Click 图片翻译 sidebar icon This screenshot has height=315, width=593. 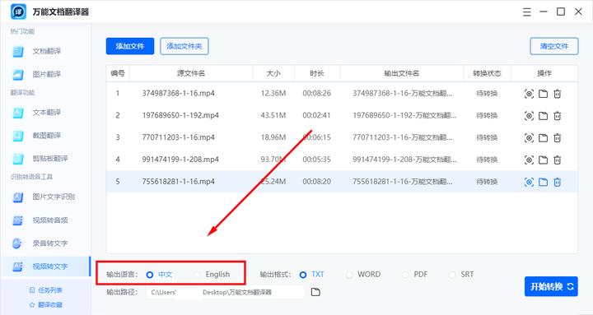(x=18, y=74)
